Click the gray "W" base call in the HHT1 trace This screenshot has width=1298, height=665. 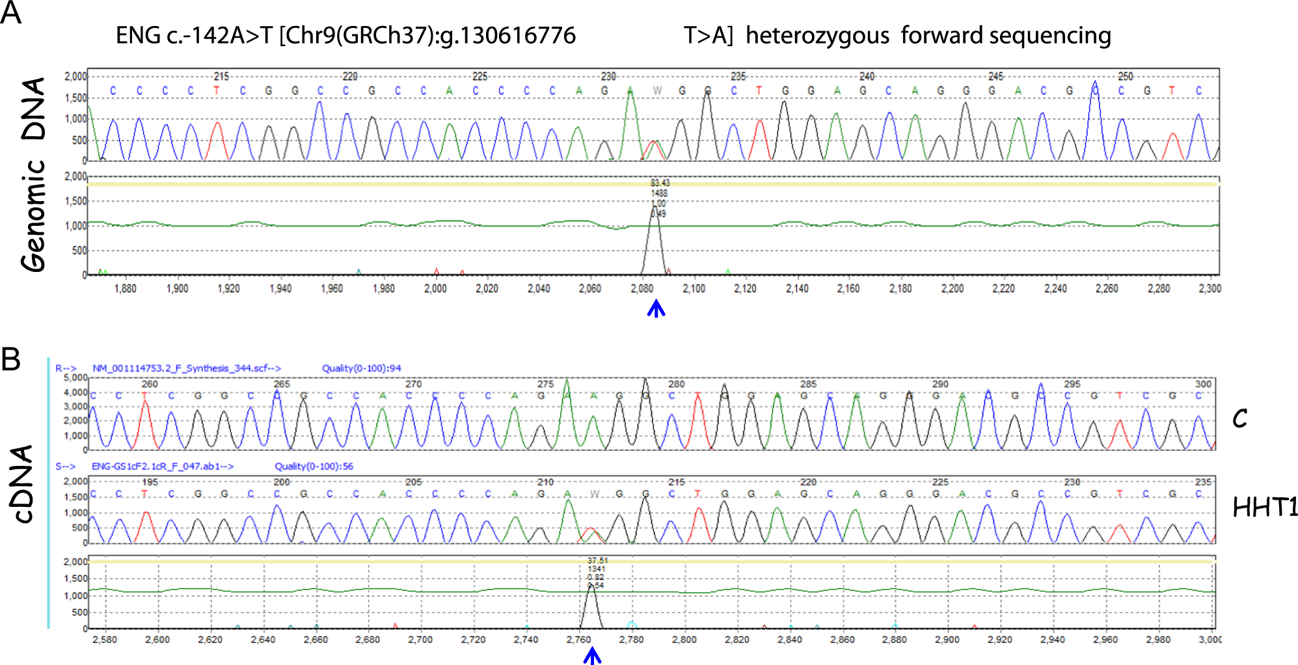pos(594,495)
